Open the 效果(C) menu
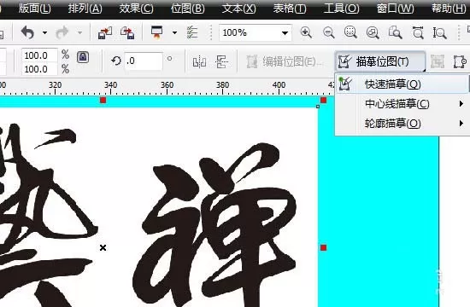This screenshot has height=307, width=470. 136,9
